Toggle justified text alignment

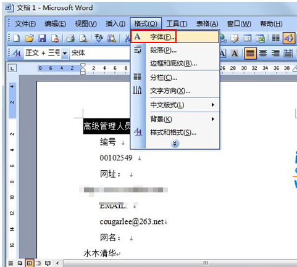pyautogui.click(x=250, y=54)
